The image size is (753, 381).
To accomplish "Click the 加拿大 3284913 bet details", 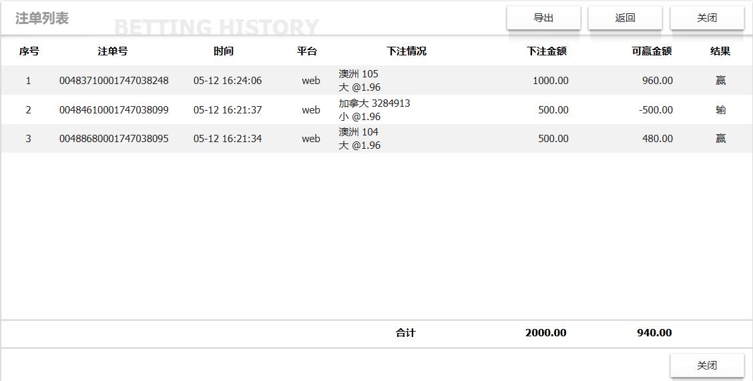I will (374, 103).
